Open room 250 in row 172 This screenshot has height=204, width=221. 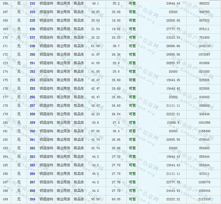tap(32, 54)
